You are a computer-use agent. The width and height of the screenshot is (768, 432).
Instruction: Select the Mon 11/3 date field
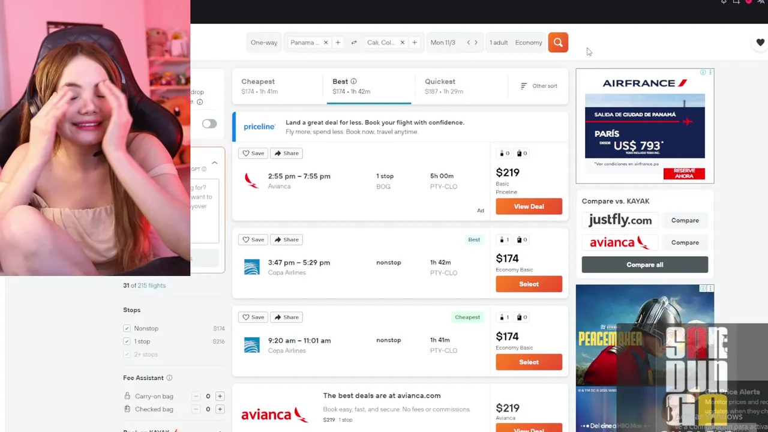pyautogui.click(x=443, y=43)
